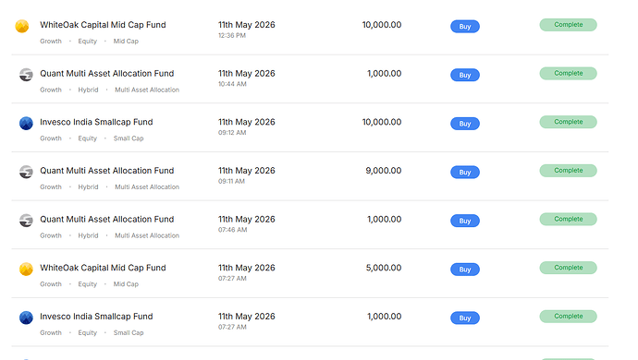Open WhiteOak Capital Mid Cap Fund 10,000.00 order

(x=103, y=25)
